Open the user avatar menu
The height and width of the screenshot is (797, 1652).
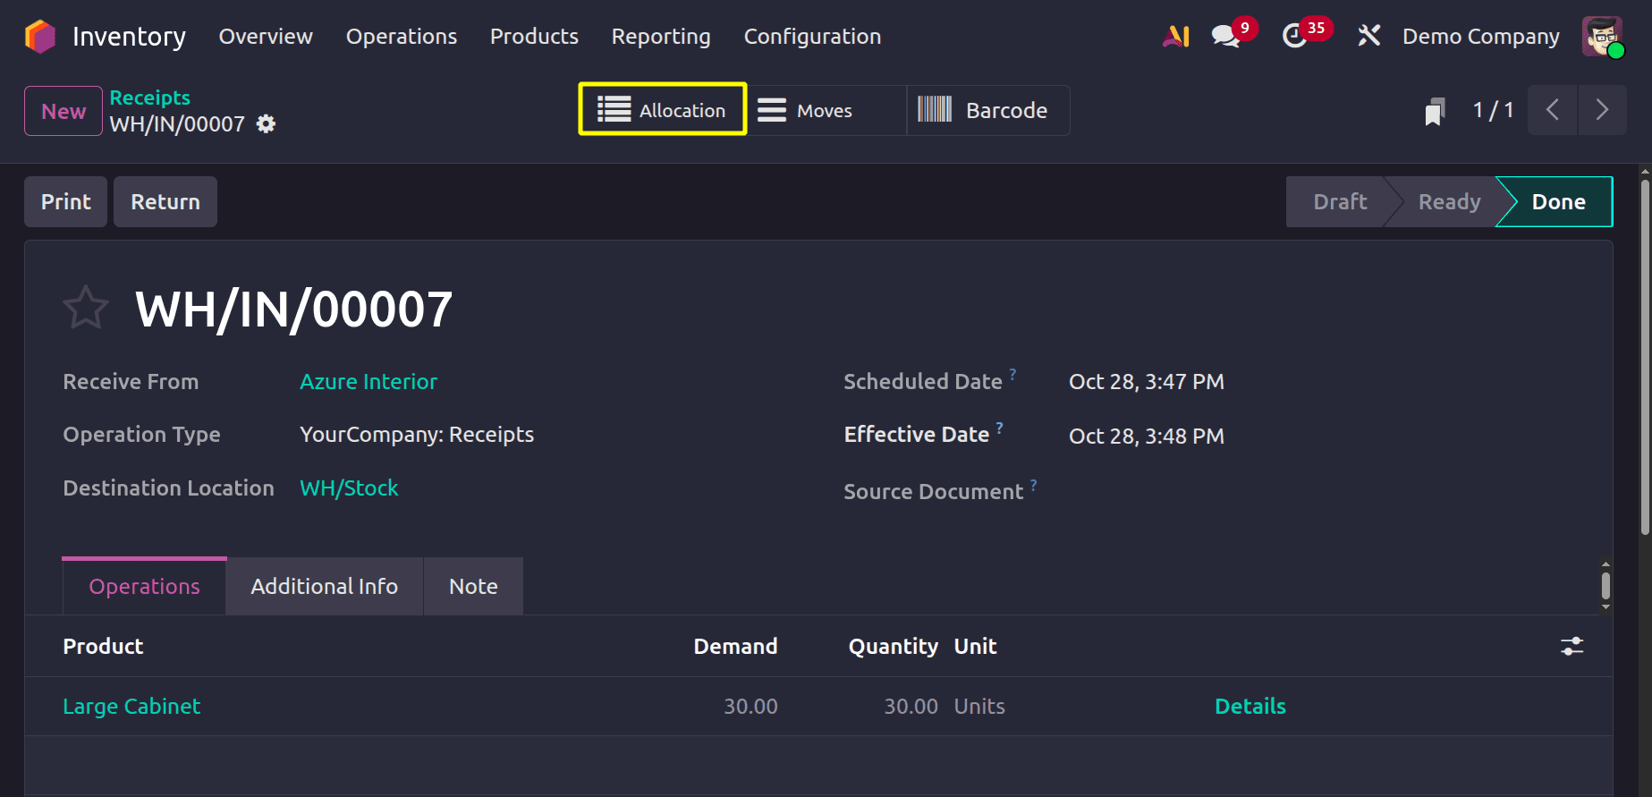point(1602,37)
